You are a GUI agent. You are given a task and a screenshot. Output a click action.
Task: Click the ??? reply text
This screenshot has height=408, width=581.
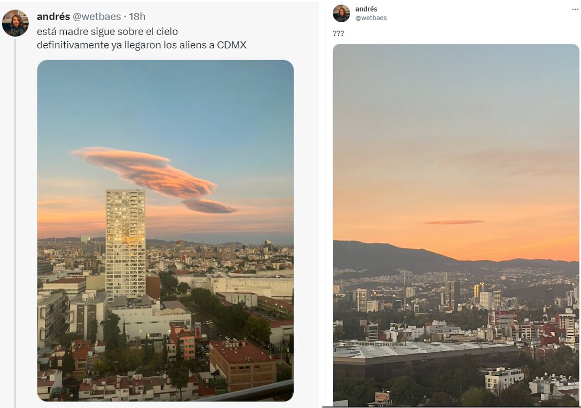pyautogui.click(x=339, y=34)
